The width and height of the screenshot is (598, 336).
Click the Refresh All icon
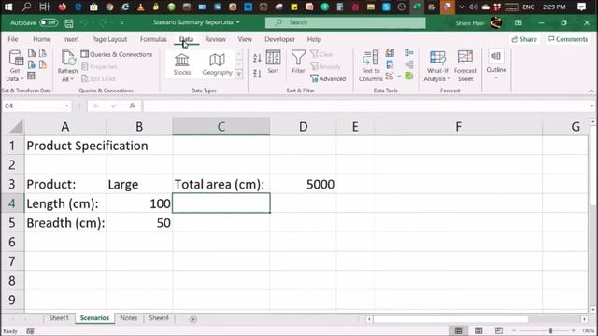pos(68,66)
